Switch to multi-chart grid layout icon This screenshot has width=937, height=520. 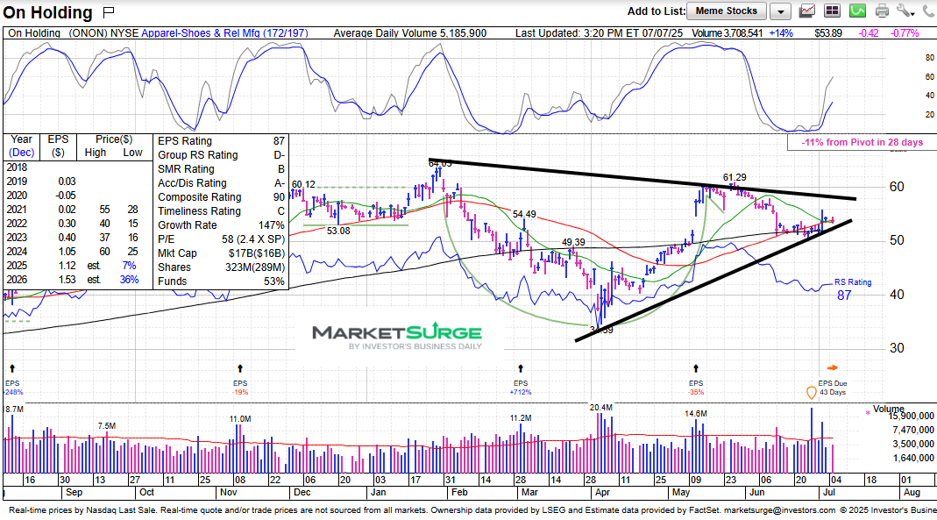[x=833, y=11]
